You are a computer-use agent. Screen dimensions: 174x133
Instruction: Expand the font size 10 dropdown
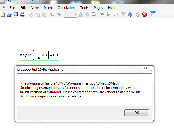(75, 14)
